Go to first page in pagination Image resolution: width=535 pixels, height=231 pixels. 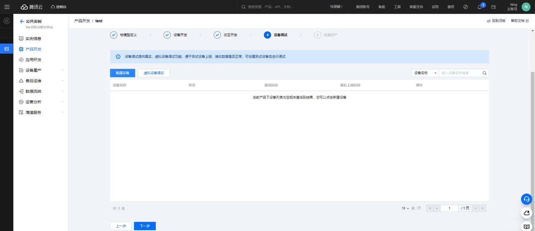(x=430, y=208)
